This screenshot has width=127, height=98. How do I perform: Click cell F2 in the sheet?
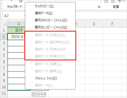point(112,37)
